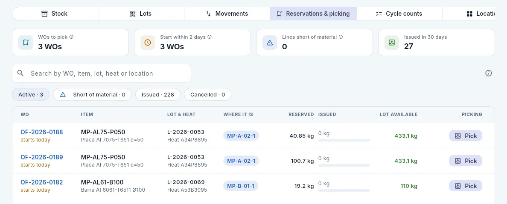Select the Reservations & picking tab
Screen dimensions: 507x204
pos(313,14)
